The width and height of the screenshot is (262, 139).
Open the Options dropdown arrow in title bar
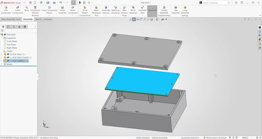pyautogui.click(x=92, y=3)
